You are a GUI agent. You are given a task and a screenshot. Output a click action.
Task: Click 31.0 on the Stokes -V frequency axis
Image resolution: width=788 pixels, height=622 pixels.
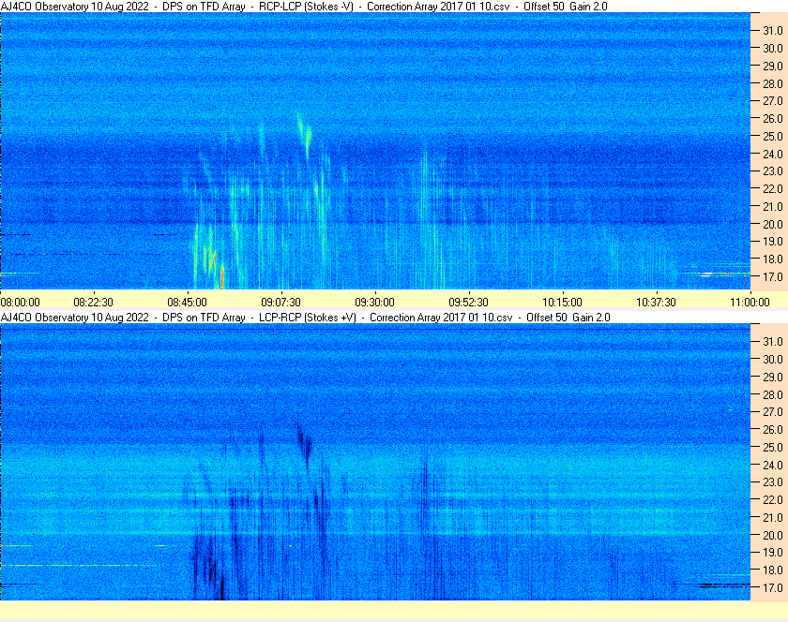773,31
